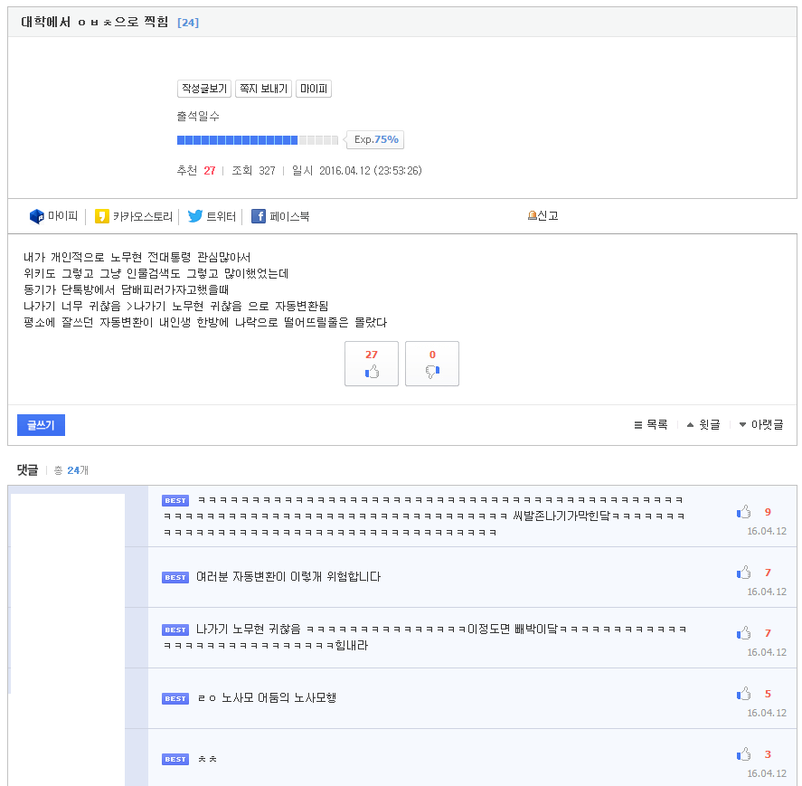Go to 목록 list view
The width and height of the screenshot is (802, 786).
click(x=650, y=425)
